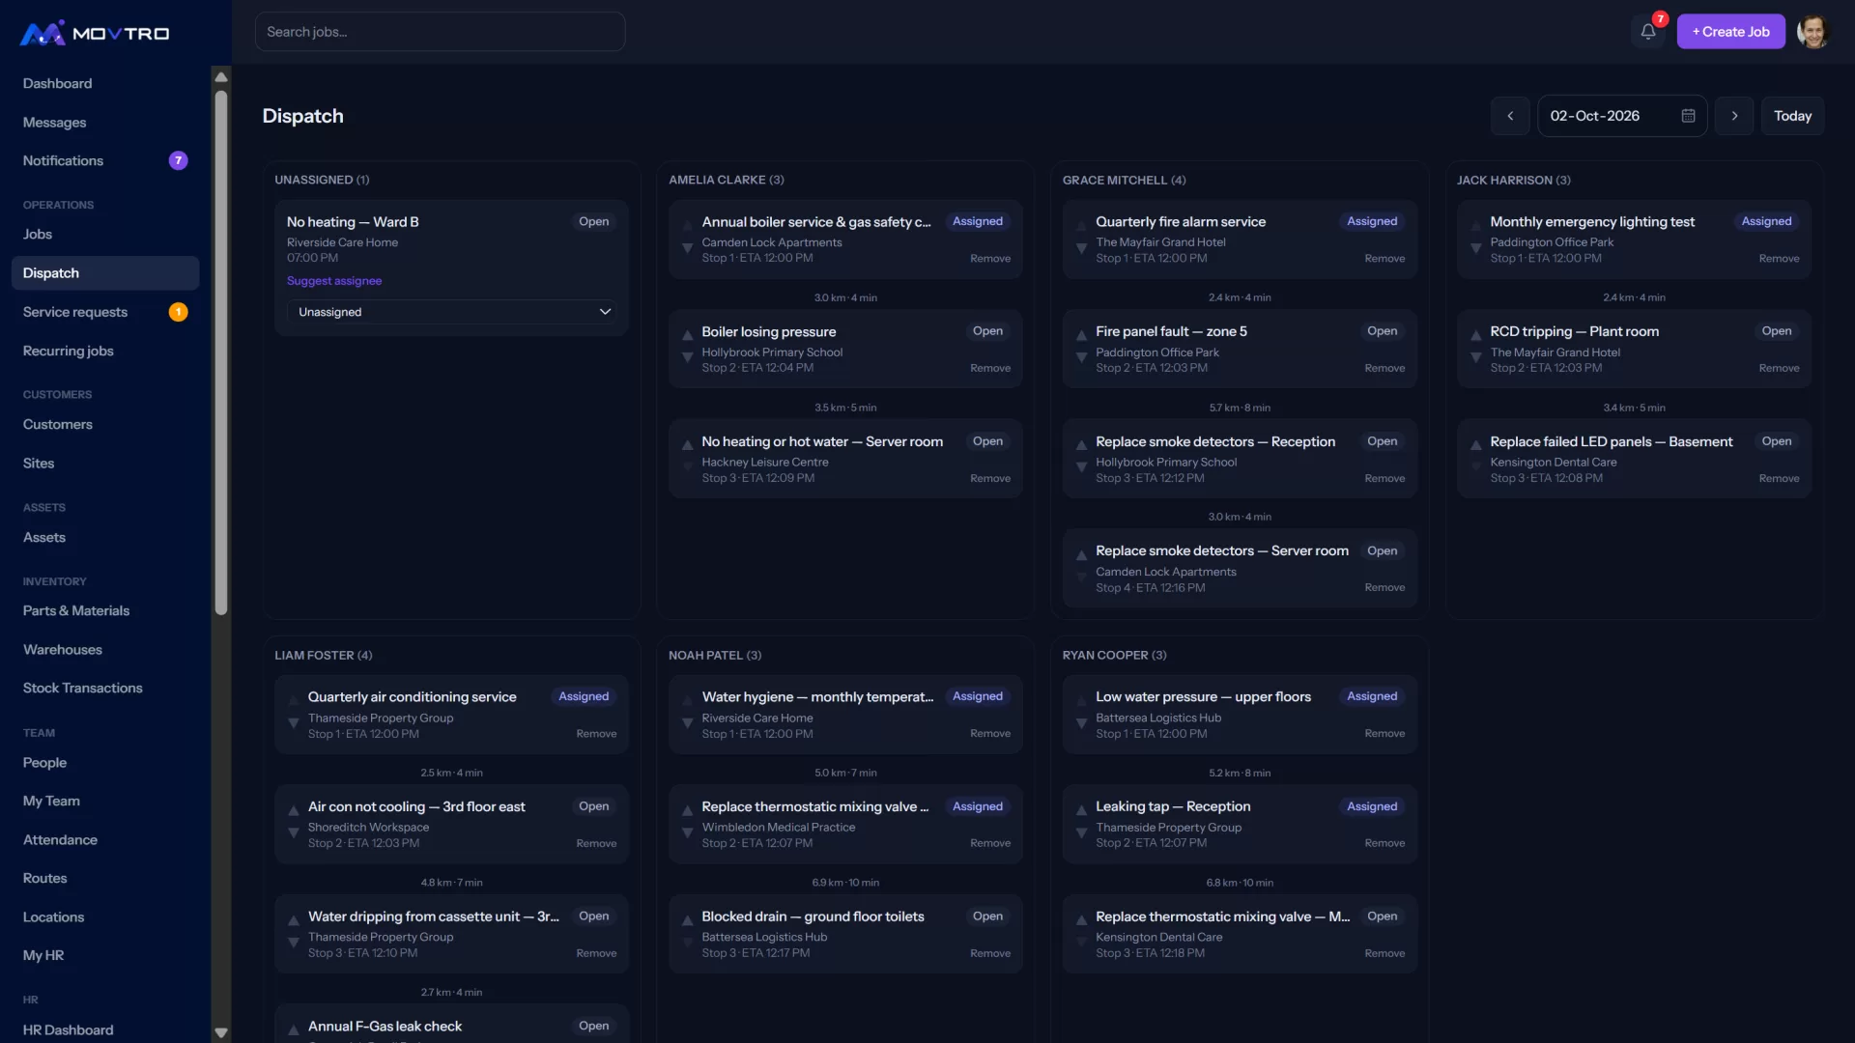Click the Movtro logo
Image resolution: width=1855 pixels, height=1043 pixels.
coord(95,33)
